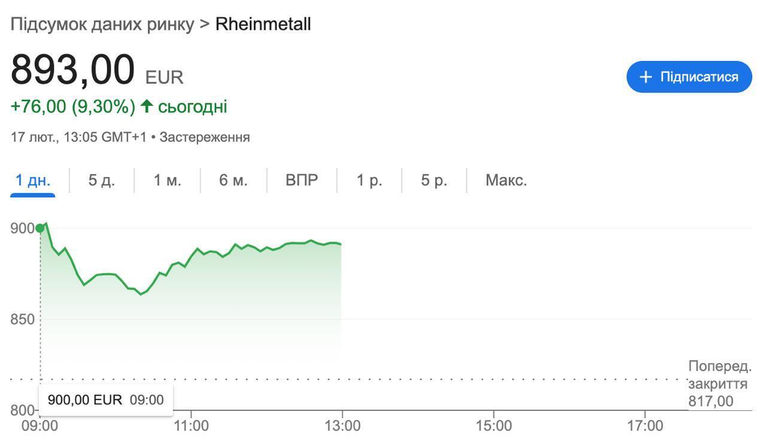
Task: Click the +76,00 (9,30%) change value
Action: point(73,107)
